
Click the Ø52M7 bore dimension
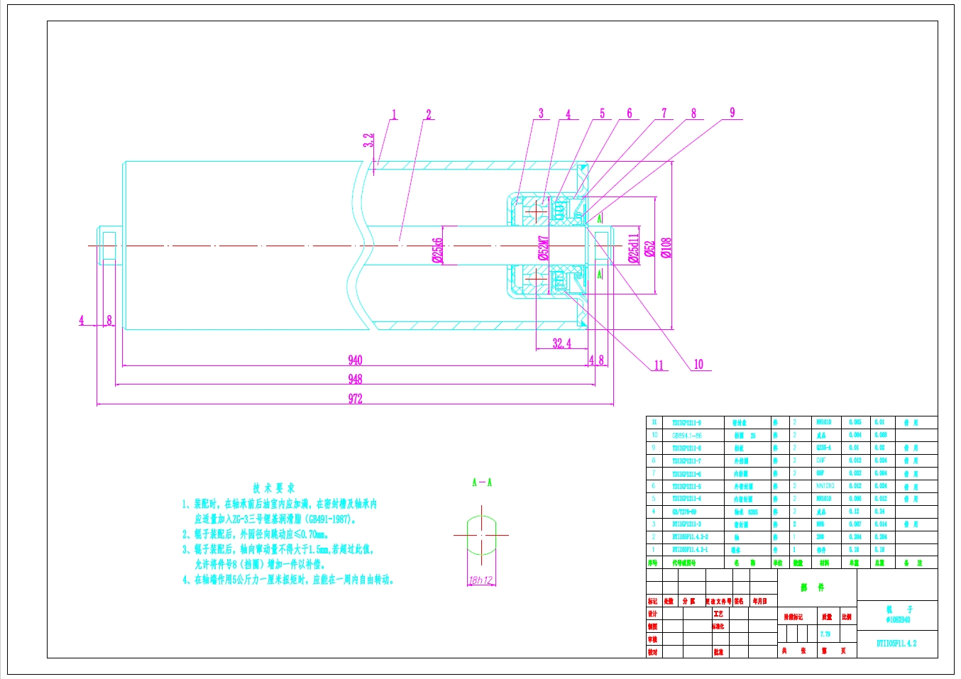[544, 248]
